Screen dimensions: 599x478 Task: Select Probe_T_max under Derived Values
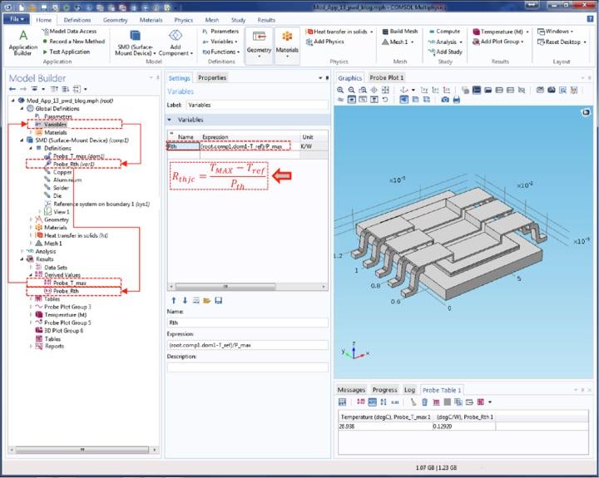pos(70,283)
